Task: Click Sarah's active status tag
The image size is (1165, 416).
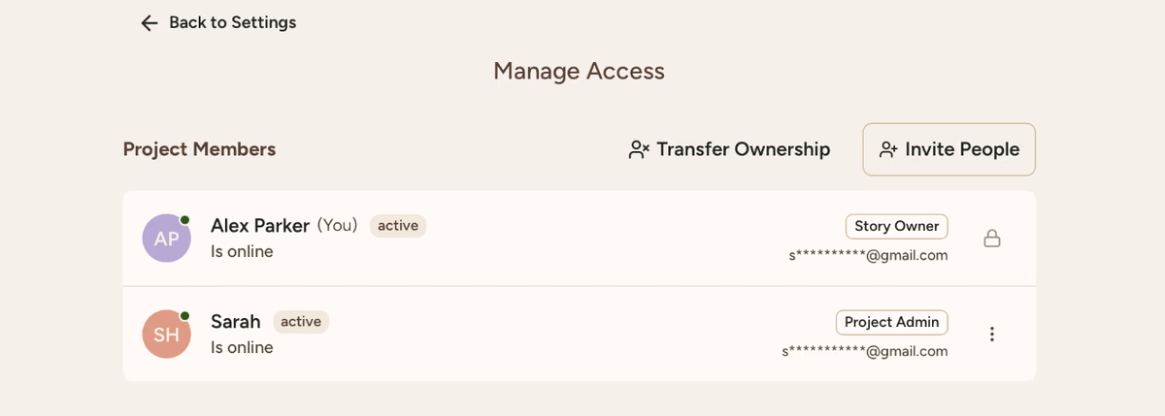Action: pos(301,322)
